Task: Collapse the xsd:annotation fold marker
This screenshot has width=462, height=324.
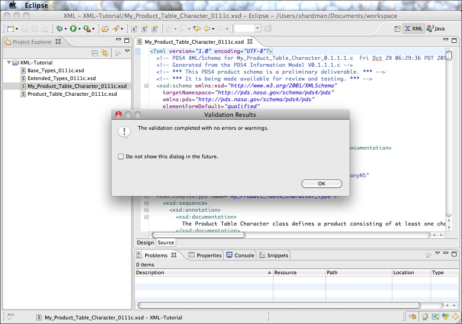Action: [146, 210]
